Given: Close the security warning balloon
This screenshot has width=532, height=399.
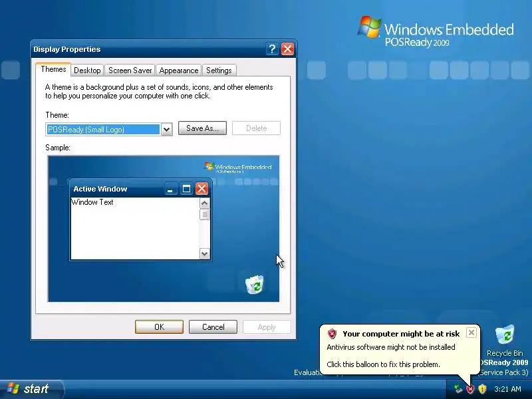Looking at the screenshot, I should [x=471, y=333].
